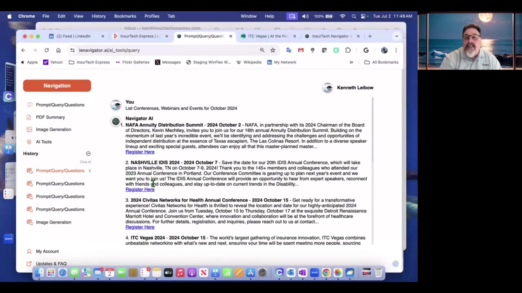
Task: Click the menu bar date and time
Action: point(392,16)
